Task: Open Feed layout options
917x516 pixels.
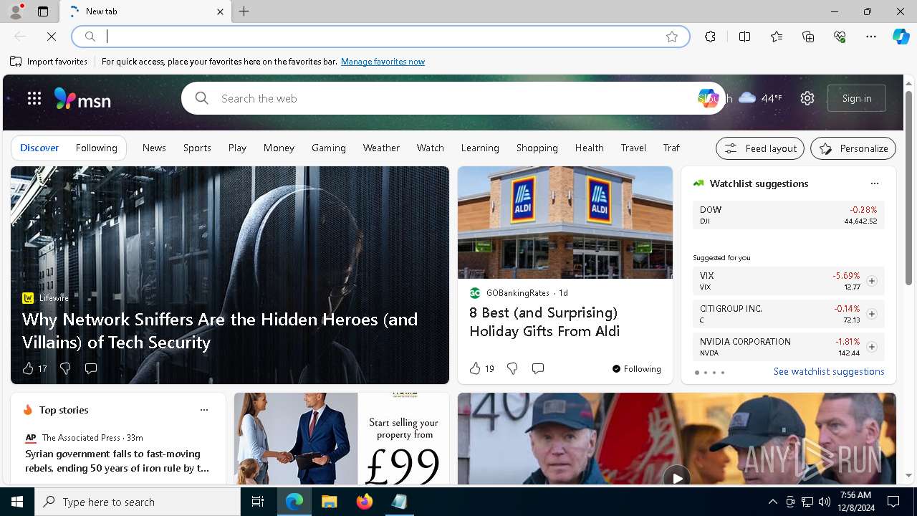Action: 760,148
